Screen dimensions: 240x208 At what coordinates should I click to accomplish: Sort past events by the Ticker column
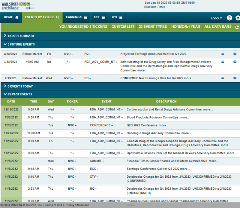[x=72, y=101]
